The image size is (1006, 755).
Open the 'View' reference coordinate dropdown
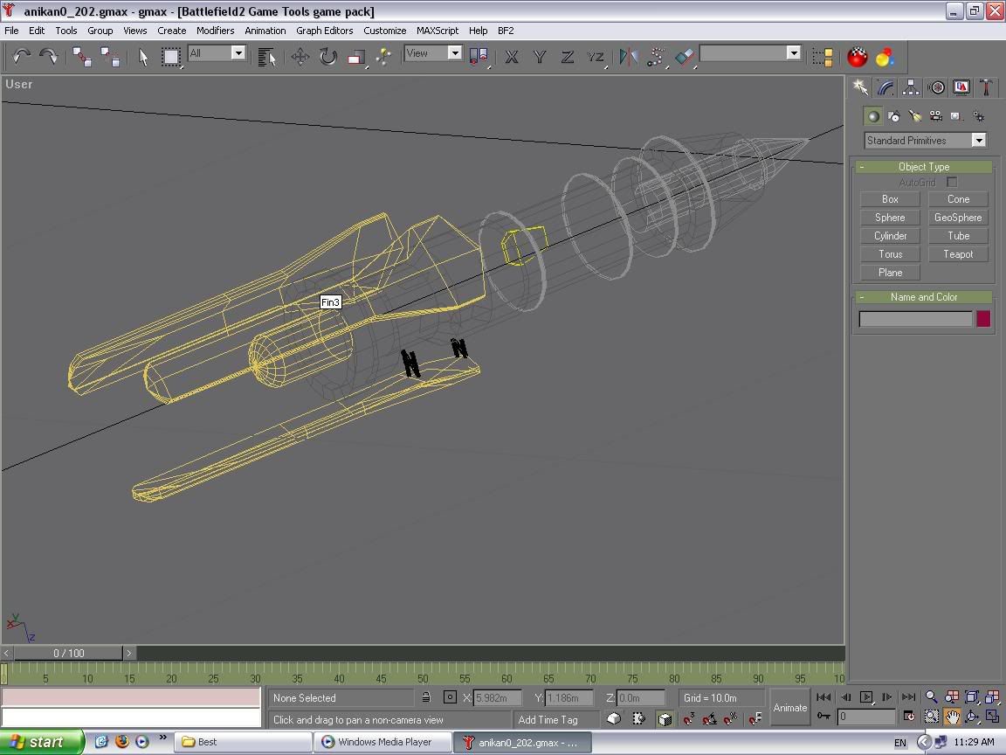click(x=433, y=53)
